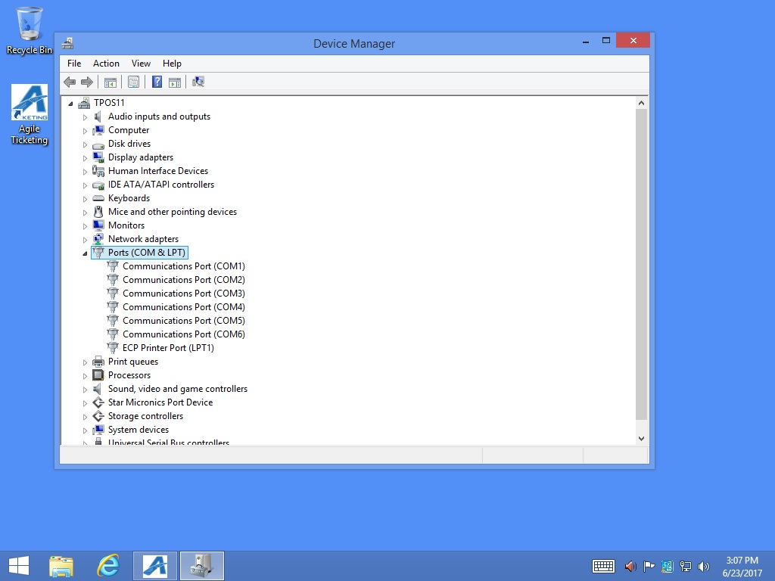
Task: Click the Device Manager taskbar button
Action: coord(201,566)
